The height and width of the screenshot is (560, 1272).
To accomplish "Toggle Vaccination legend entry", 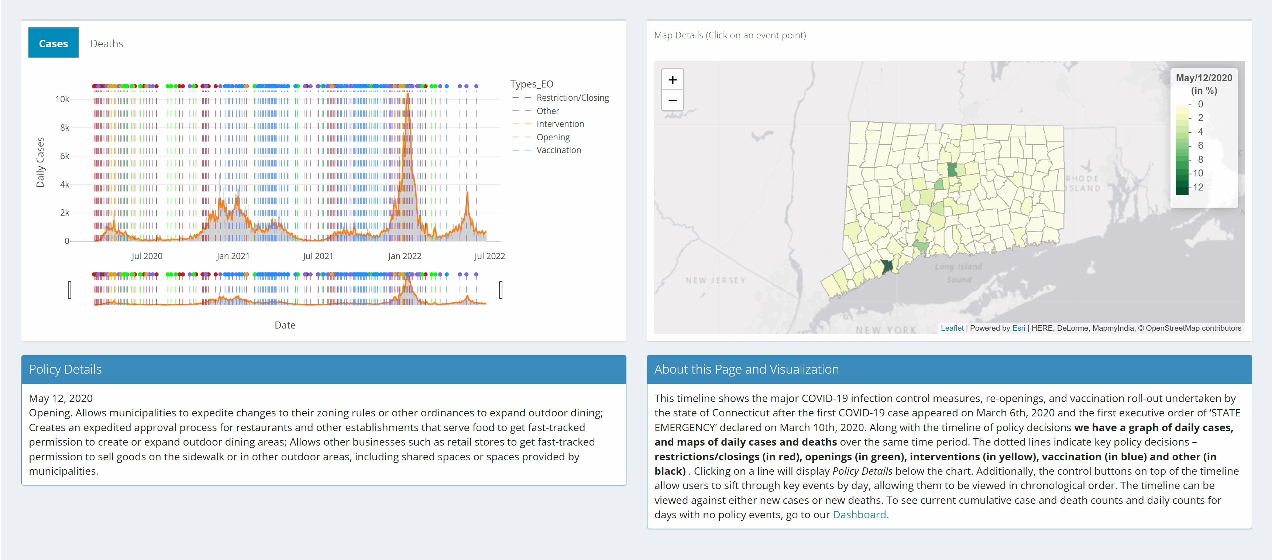I will pos(547,150).
